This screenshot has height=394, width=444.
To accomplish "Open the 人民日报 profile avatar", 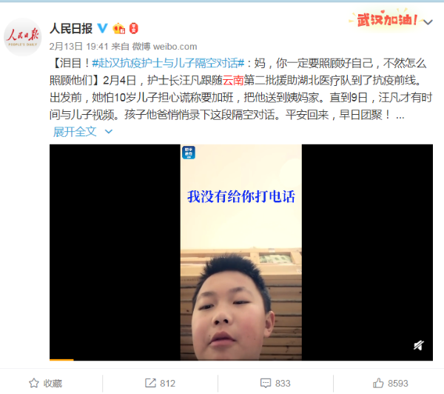I will (23, 37).
